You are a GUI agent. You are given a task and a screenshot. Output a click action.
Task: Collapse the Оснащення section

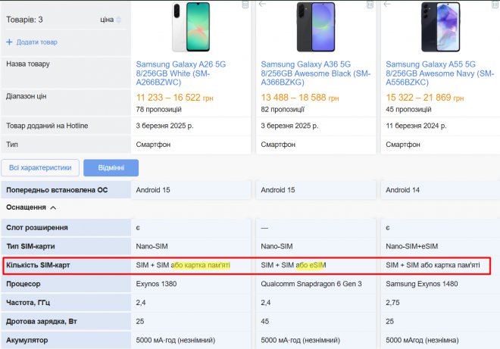[53, 207]
